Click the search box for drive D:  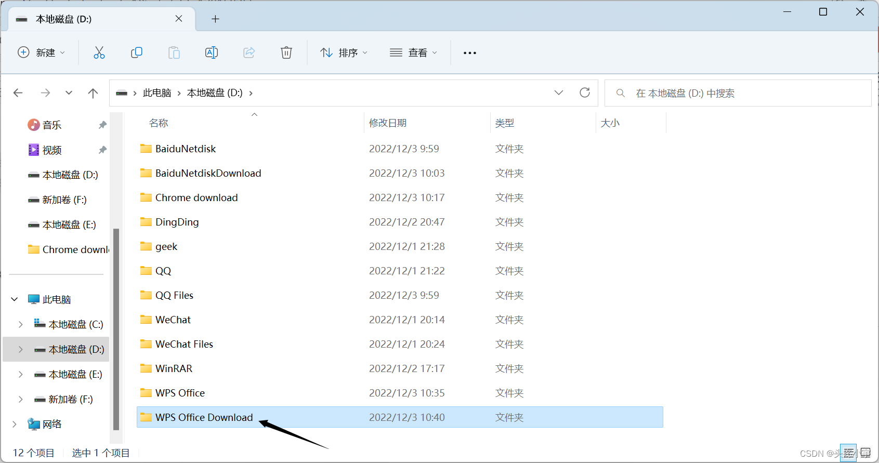click(x=738, y=93)
